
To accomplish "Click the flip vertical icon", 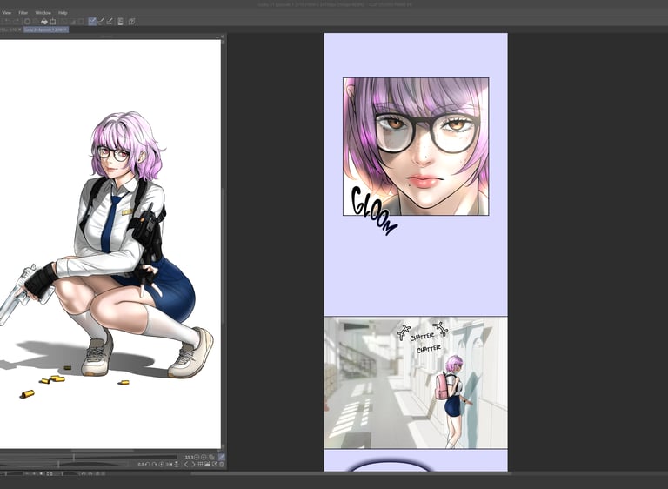I will coord(177,465).
